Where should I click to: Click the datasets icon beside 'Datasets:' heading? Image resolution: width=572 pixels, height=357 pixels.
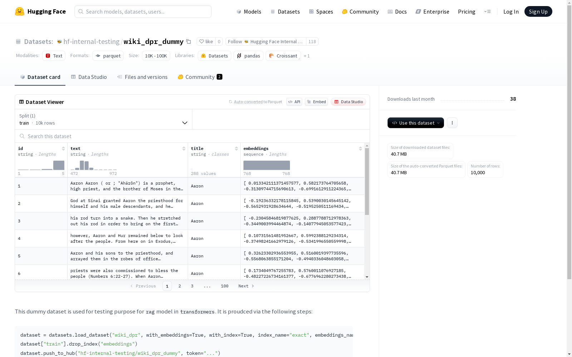(x=18, y=42)
